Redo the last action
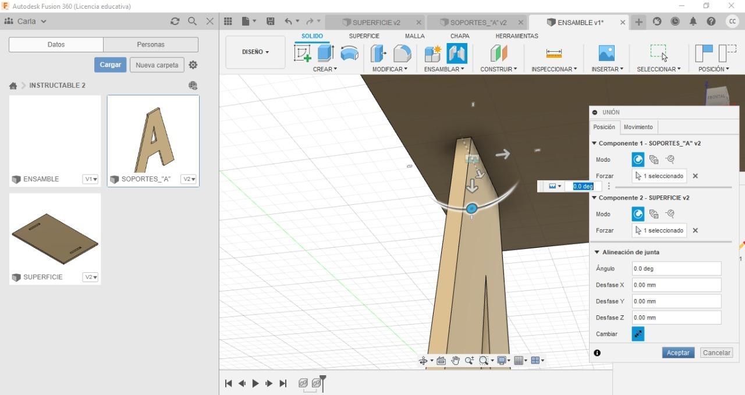The image size is (745, 395). pos(310,21)
